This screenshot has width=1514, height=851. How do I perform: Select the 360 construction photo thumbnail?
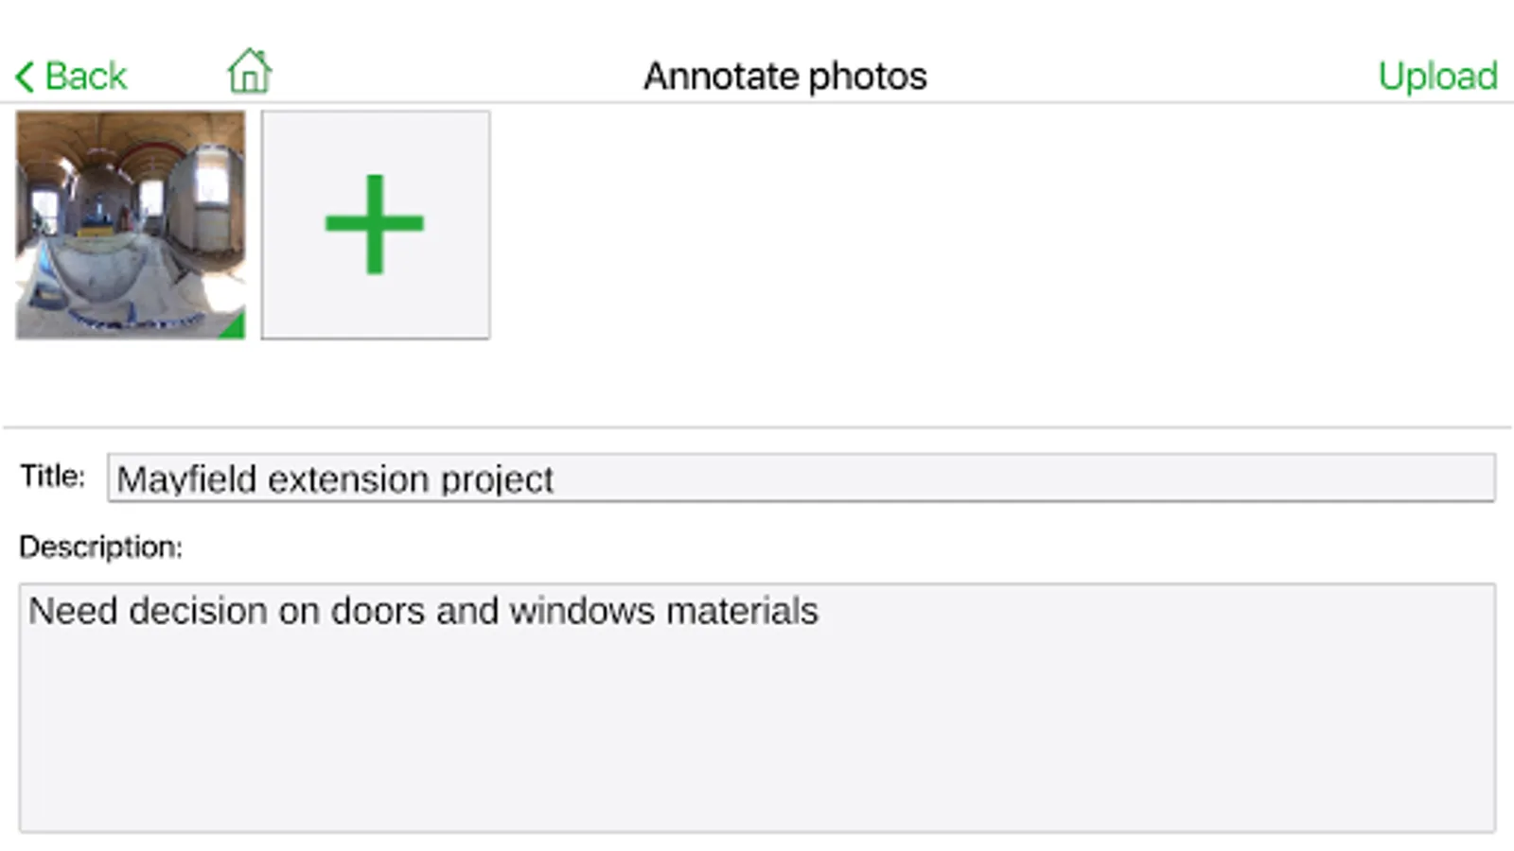tap(130, 224)
